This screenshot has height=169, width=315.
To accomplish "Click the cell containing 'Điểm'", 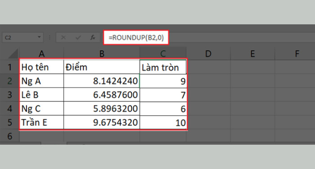I will point(102,67).
